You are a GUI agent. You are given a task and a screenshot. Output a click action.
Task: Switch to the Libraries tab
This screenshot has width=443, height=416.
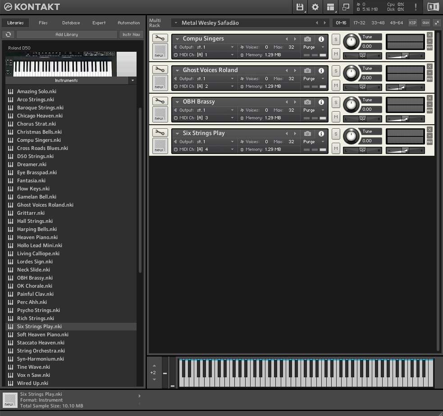click(15, 23)
